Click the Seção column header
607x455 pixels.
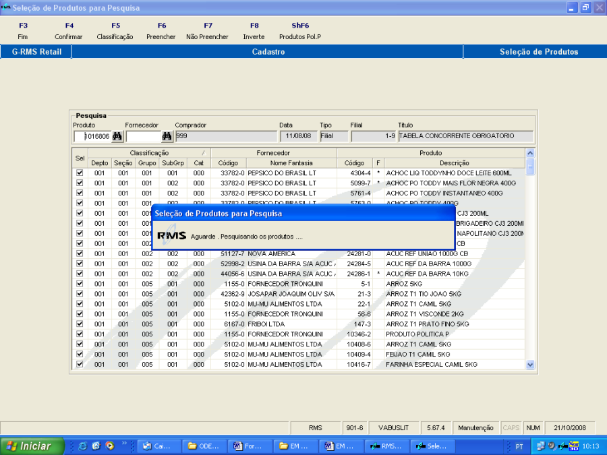(x=123, y=163)
